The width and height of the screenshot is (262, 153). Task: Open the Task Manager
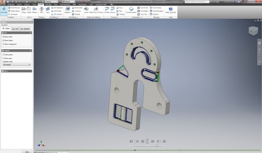point(156,11)
